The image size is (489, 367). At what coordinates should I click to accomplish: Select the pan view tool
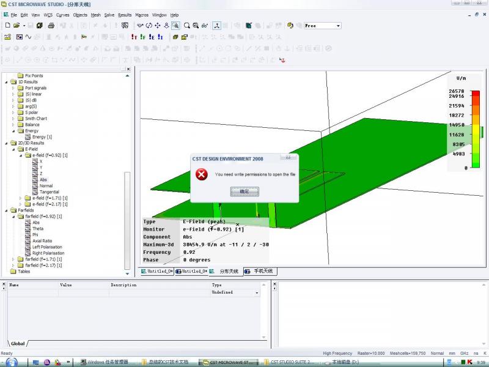(158, 26)
